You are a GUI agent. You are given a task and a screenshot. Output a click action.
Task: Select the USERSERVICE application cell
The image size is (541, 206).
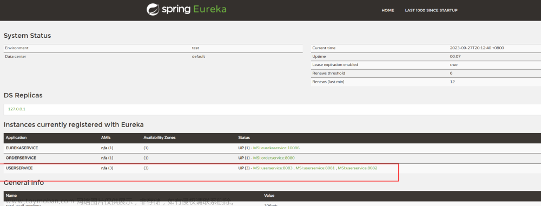19,168
